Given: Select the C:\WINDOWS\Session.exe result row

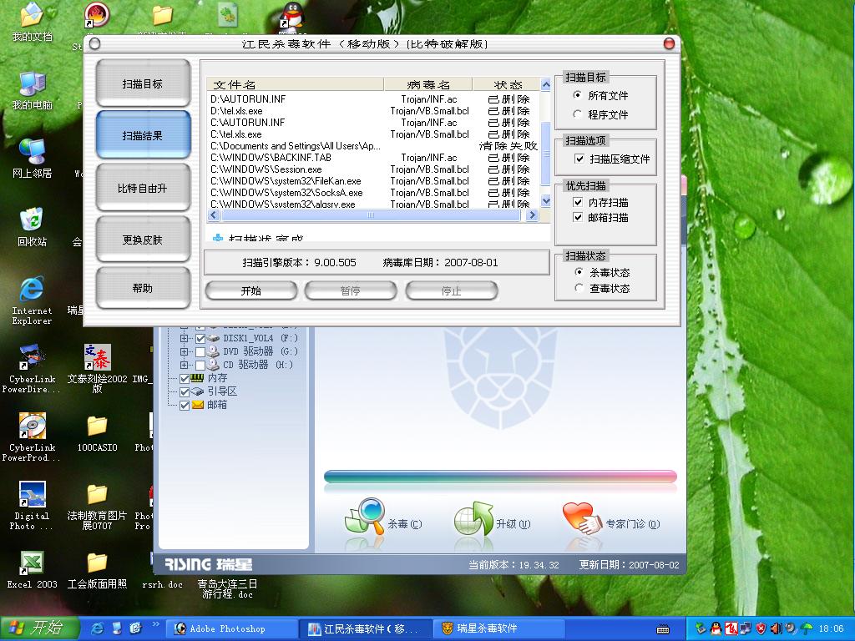Looking at the screenshot, I should [373, 169].
